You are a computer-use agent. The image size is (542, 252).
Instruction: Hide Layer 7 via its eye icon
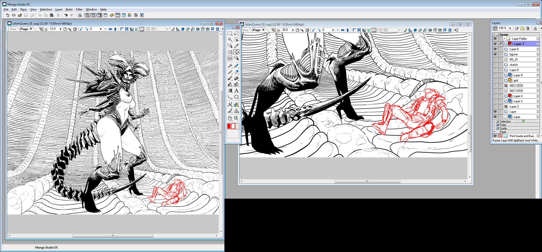(495, 44)
